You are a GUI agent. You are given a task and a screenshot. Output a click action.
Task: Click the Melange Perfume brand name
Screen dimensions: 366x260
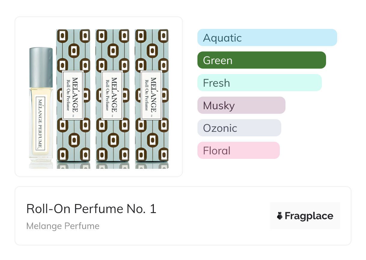[63, 226]
